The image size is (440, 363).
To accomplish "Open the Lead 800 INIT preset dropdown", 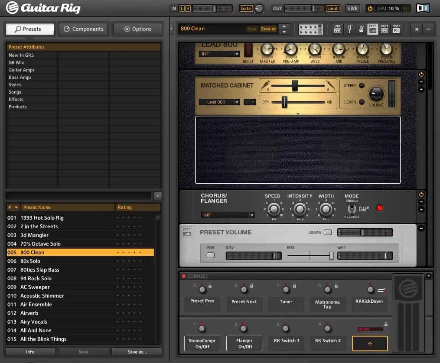I will (x=219, y=54).
